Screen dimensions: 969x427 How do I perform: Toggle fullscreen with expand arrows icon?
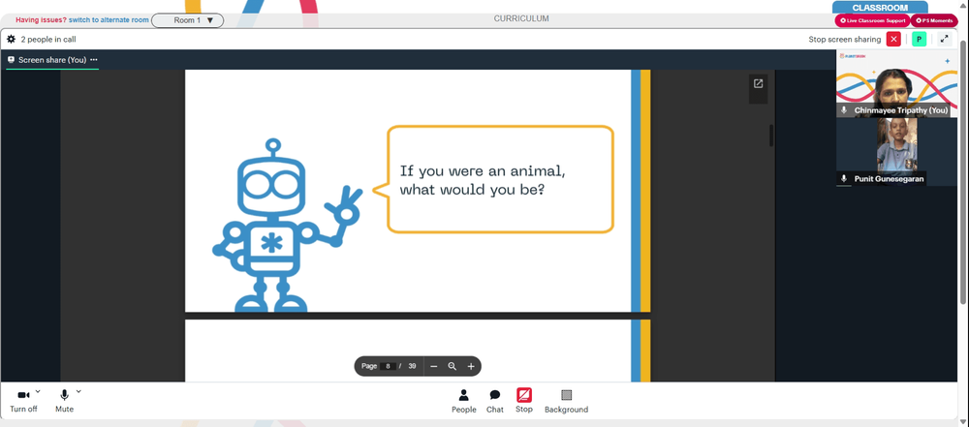tap(944, 39)
